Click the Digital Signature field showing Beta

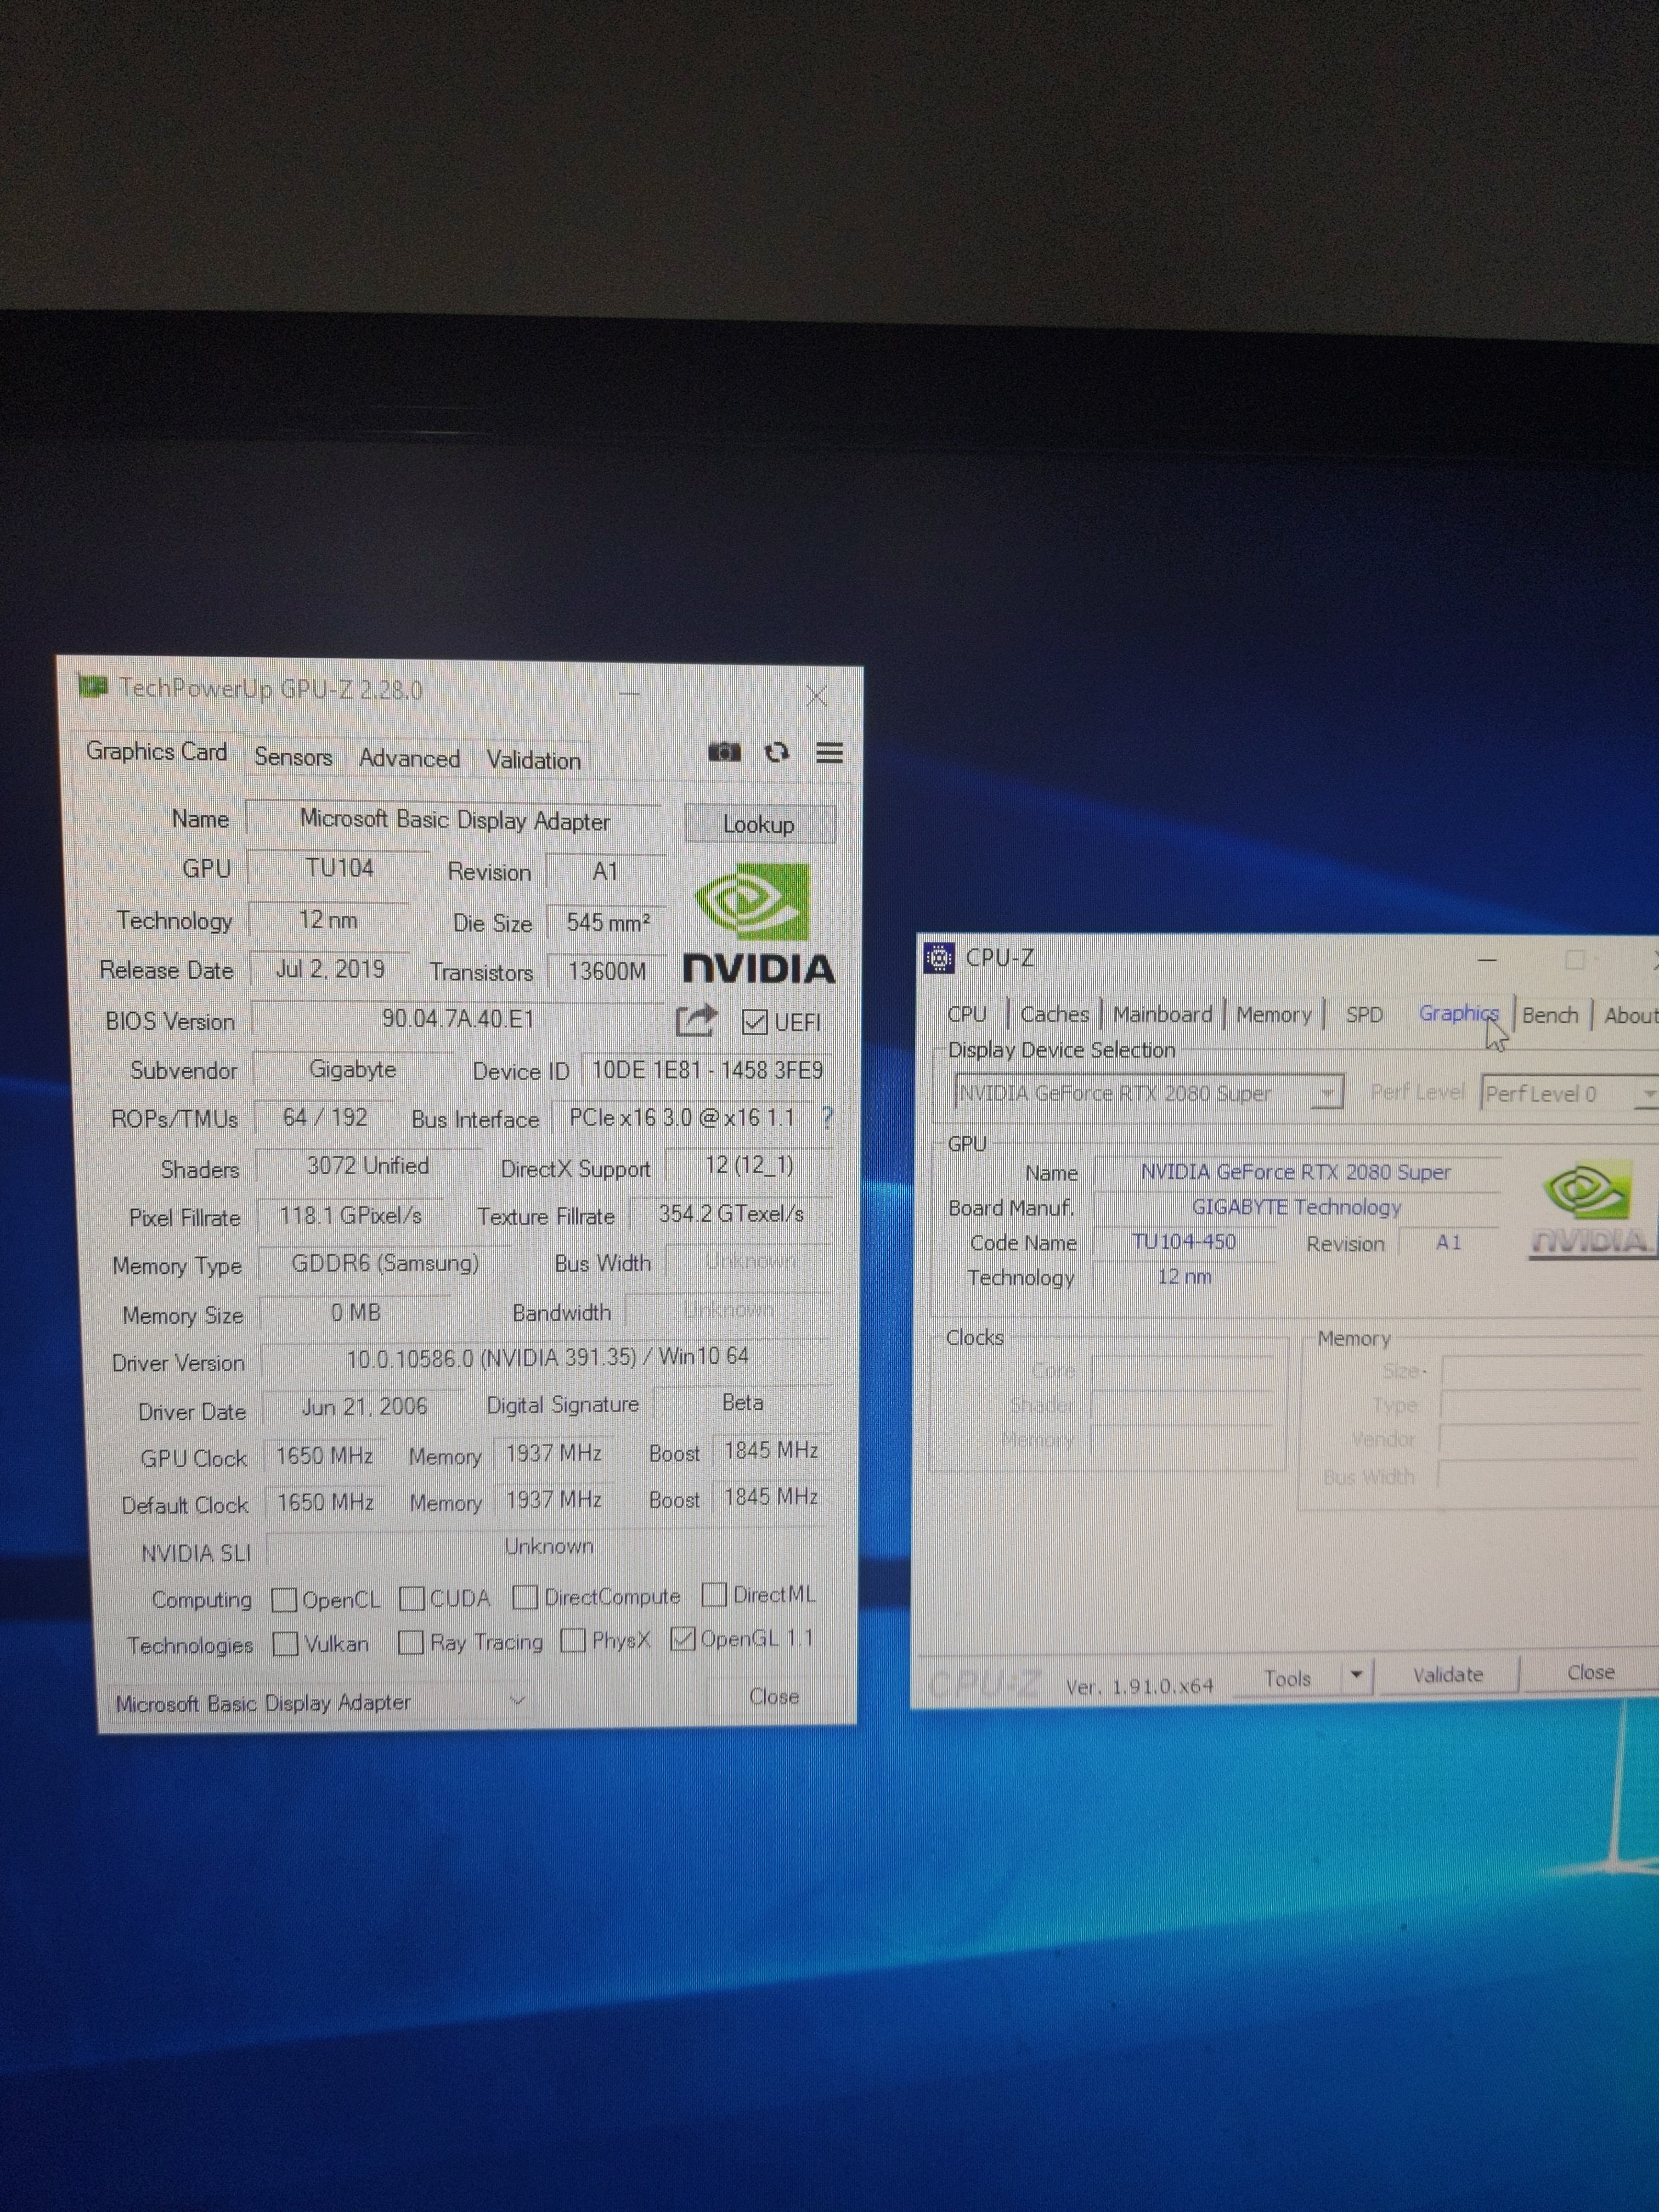742,1403
